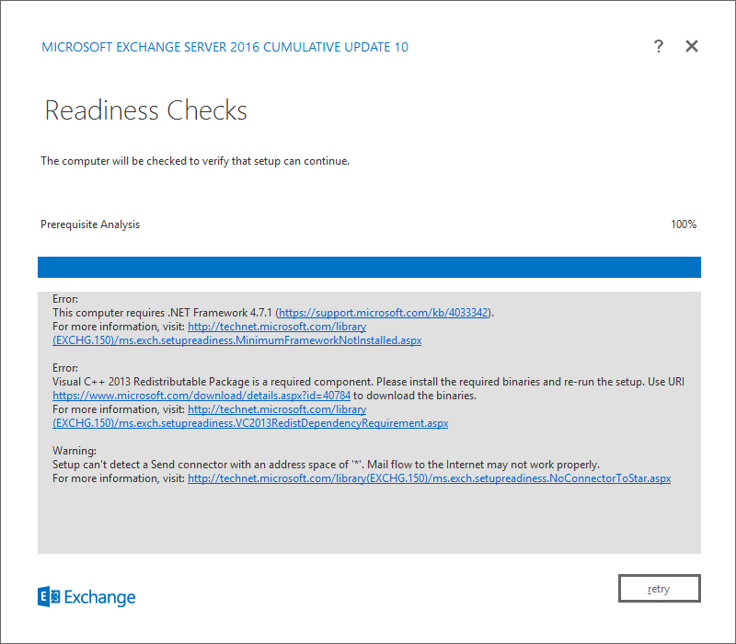Image resolution: width=736 pixels, height=644 pixels.
Task: Click the 'Visual C++ 2013 Redistributable Package' error text
Action: pos(368,382)
